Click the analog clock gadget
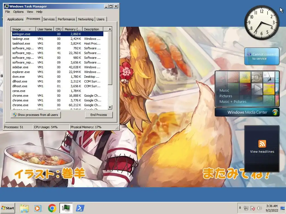The image size is (286, 214). coord(261,23)
